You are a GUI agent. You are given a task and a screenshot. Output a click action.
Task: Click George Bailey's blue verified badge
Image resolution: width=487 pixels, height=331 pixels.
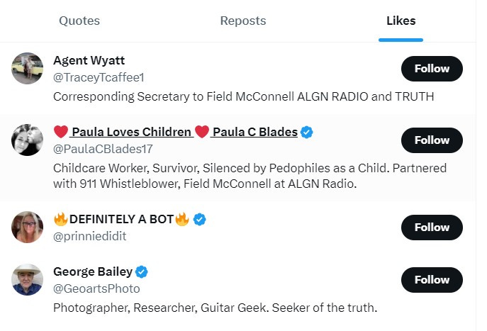pos(142,271)
